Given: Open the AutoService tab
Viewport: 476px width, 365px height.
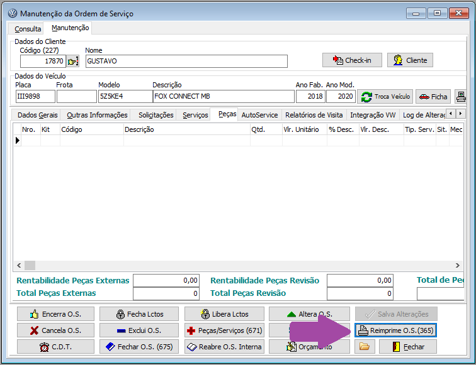Looking at the screenshot, I should [x=259, y=115].
